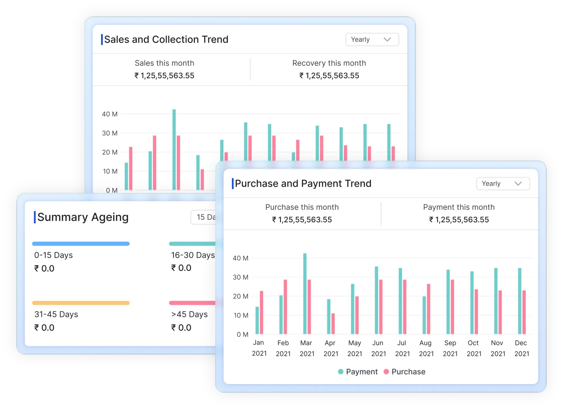Viewport: 563px width, 409px height.
Task: Click the 0-15 Days blue progress bar
Action: point(81,244)
